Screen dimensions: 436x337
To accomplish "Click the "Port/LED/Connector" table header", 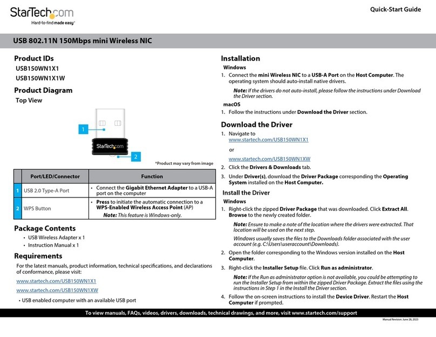I will pos(55,177).
